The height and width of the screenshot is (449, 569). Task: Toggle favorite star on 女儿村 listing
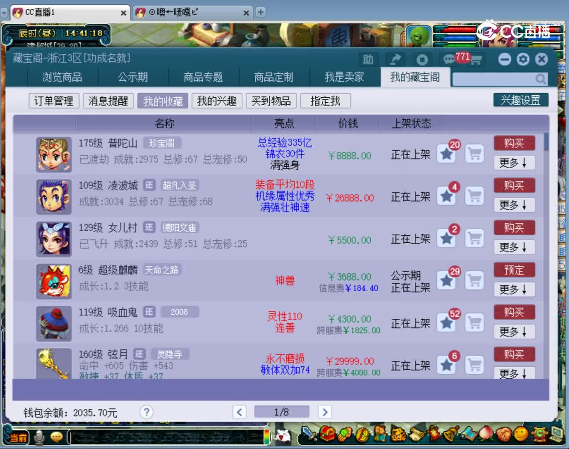(x=446, y=239)
